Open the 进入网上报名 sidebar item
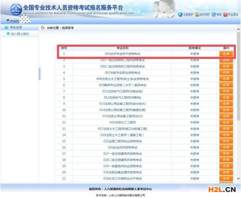The image size is (241, 198). pos(20,34)
